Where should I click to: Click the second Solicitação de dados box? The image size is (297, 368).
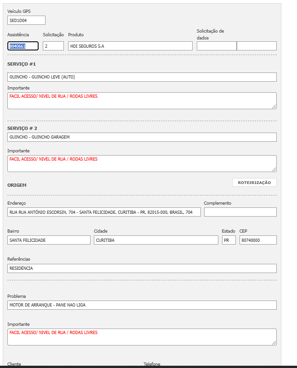tap(257, 46)
